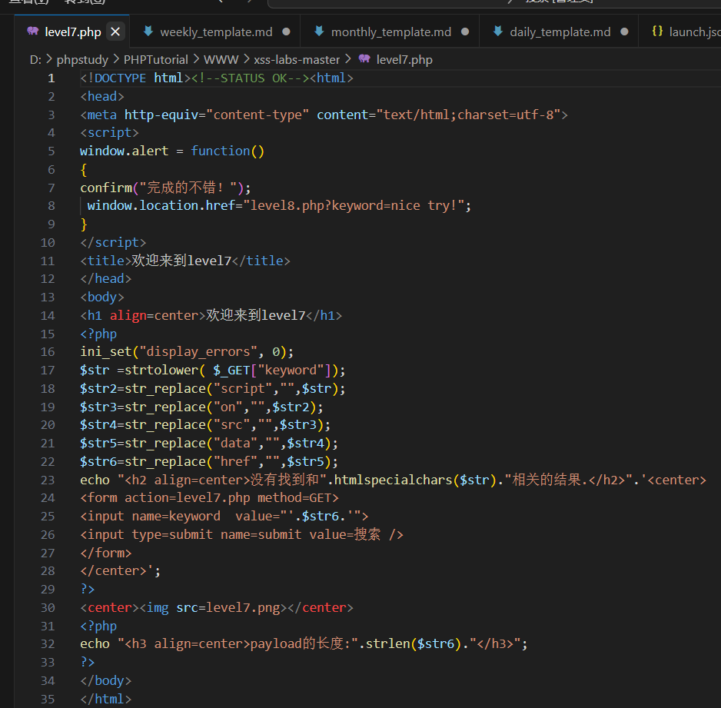Screen dimensions: 721x708
Task: Click the strtolower $_GET keyword line
Action: coord(212,370)
